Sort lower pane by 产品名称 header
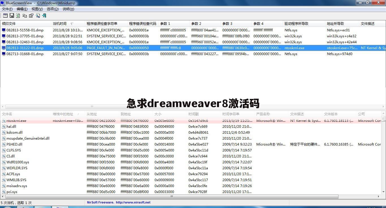 271,114
